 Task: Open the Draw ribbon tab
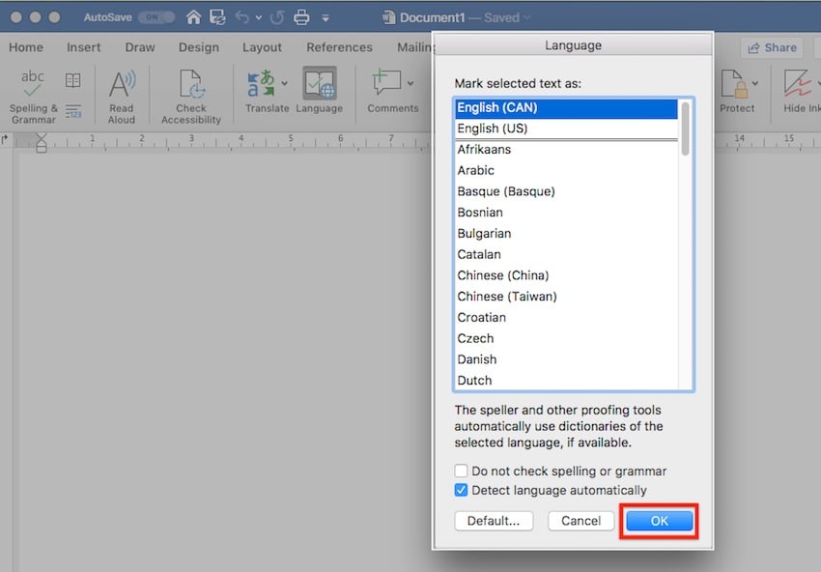tap(139, 46)
